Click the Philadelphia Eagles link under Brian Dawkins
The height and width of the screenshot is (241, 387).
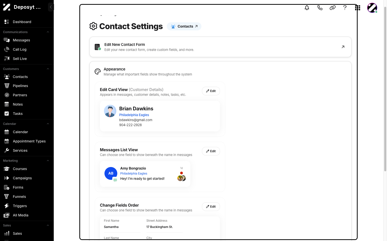pyautogui.click(x=134, y=115)
